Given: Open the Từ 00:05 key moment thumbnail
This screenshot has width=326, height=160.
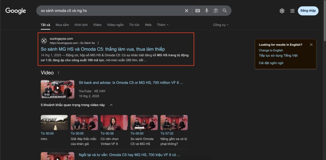Looking at the screenshot, I should click(84, 122).
